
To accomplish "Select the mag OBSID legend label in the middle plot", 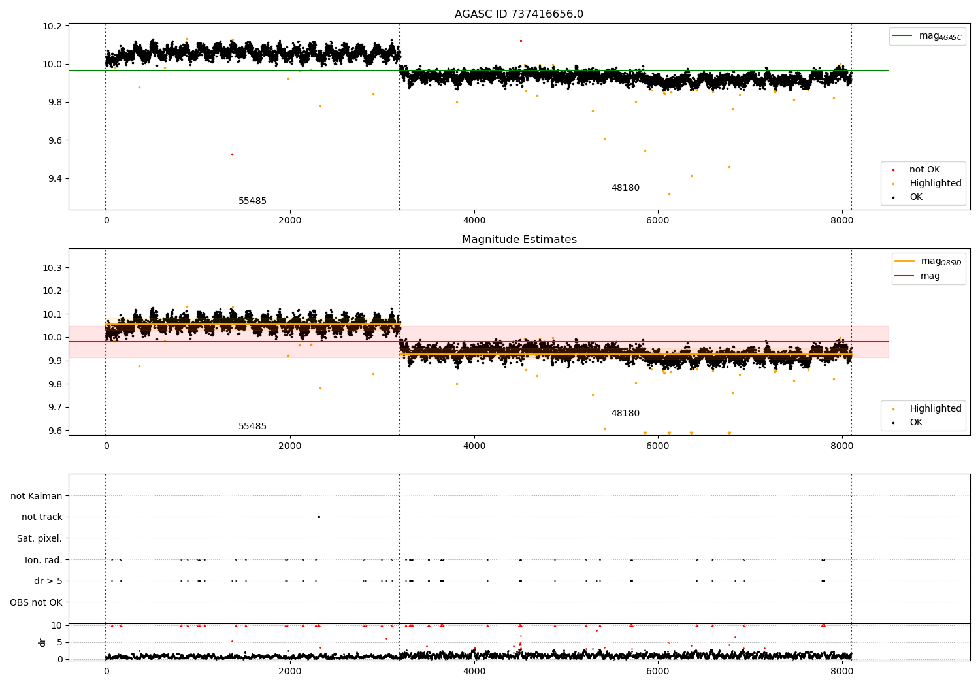I will tap(941, 261).
